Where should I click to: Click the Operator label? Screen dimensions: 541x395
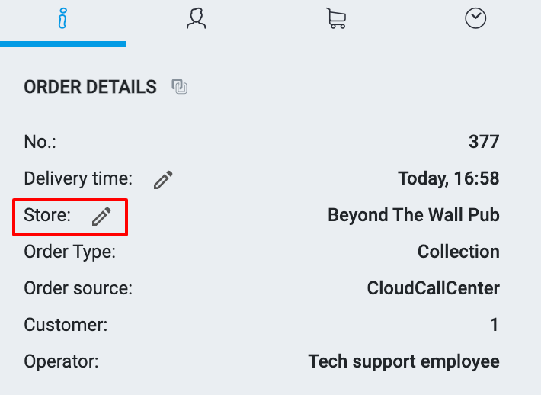coord(61,361)
